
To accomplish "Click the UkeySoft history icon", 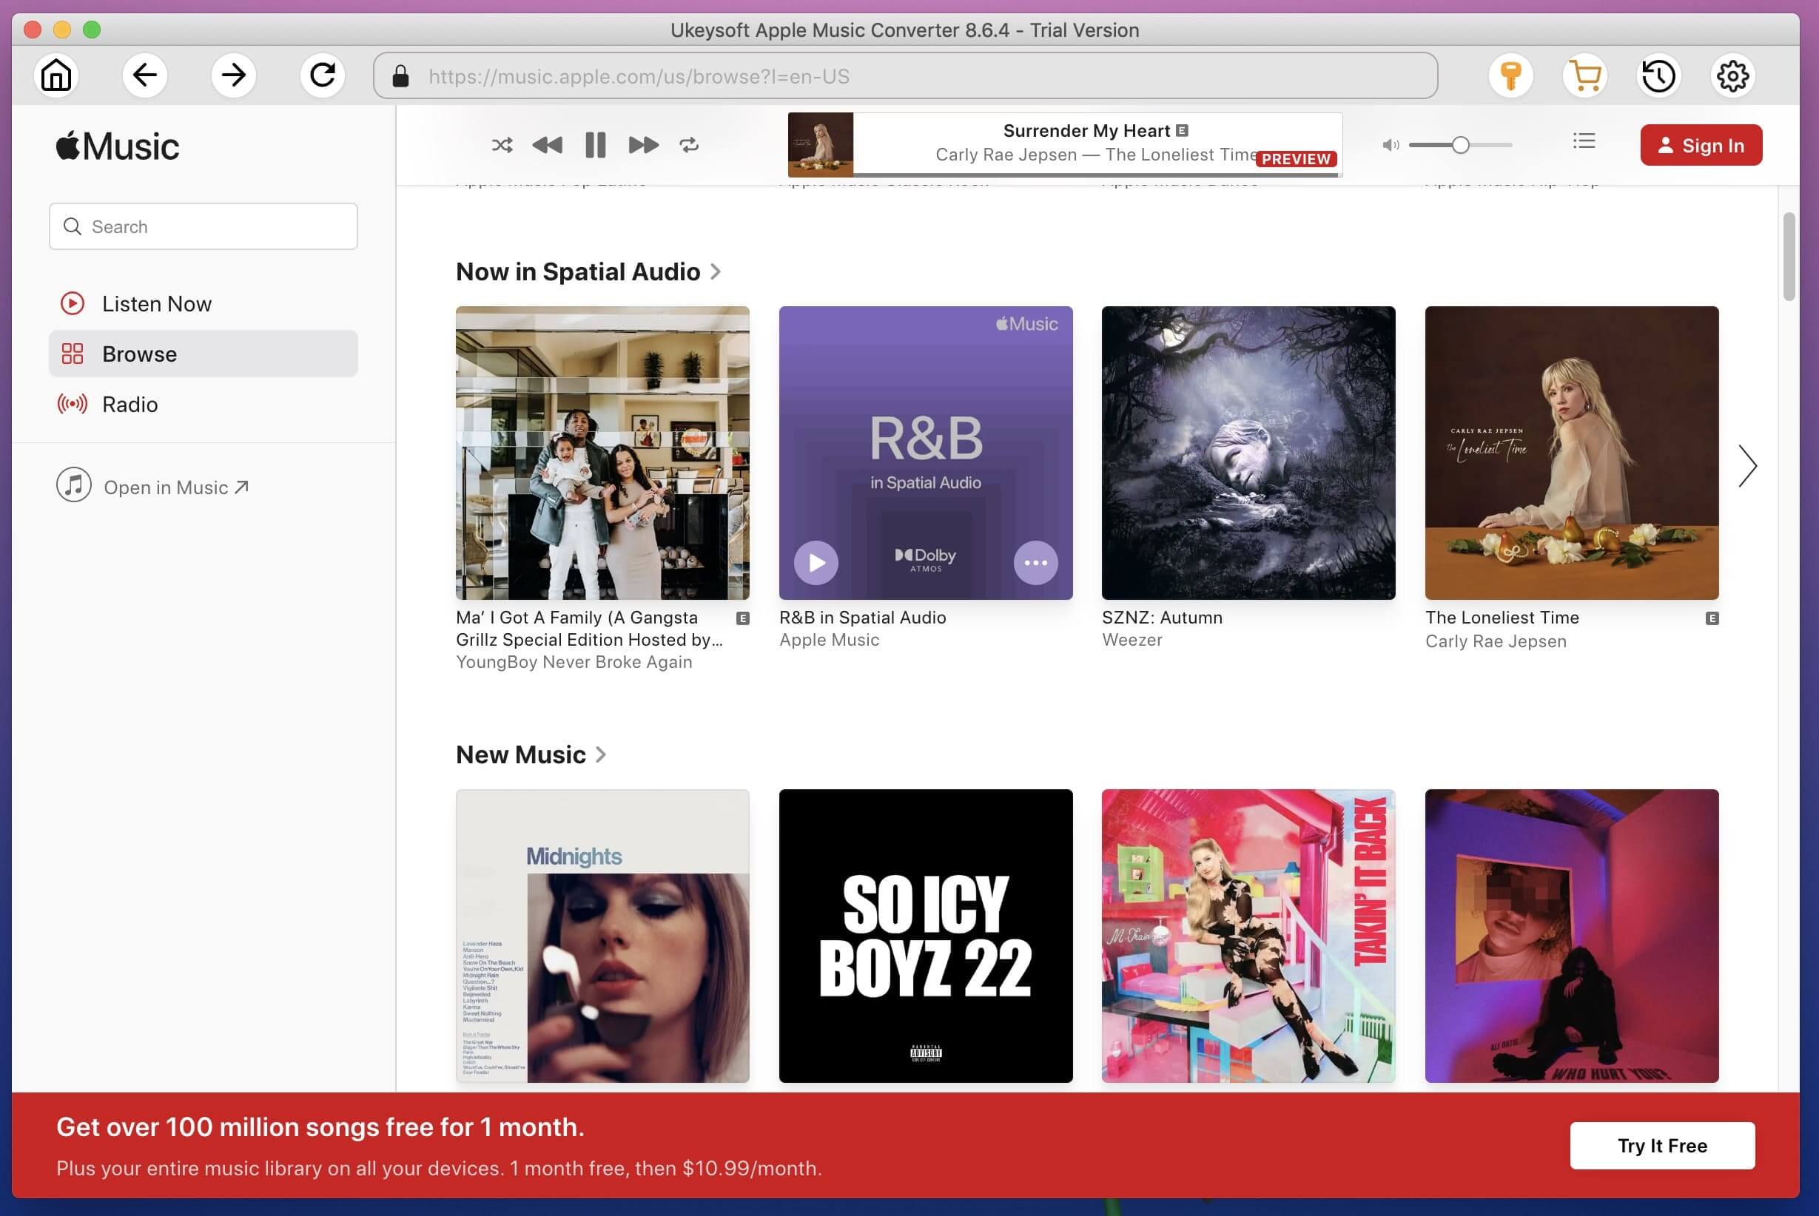I will (1659, 75).
